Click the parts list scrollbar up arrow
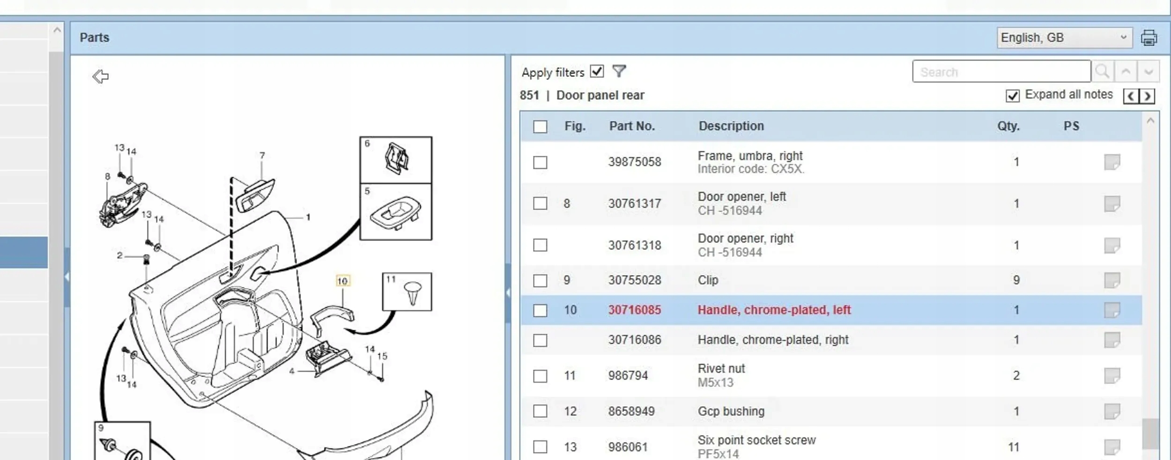The width and height of the screenshot is (1171, 460). click(x=1150, y=121)
